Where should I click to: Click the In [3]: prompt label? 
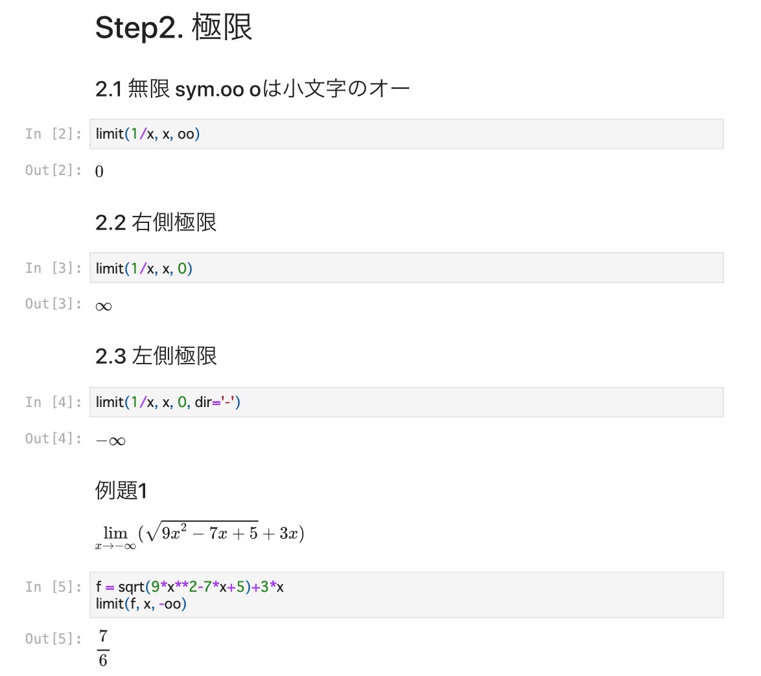click(53, 268)
